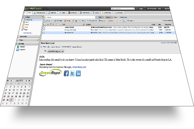Screen dimensions: 194x129
Task: Click the Search button
Action: [x=109, y=17]
